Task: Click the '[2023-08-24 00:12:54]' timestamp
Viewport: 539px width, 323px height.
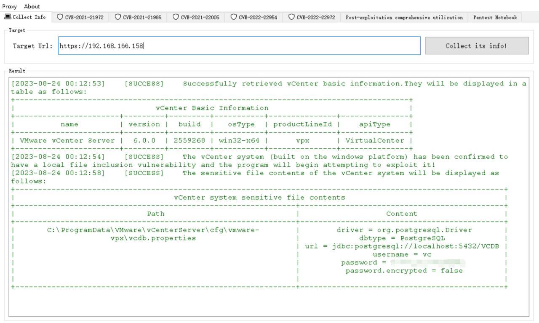Action: (x=58, y=157)
